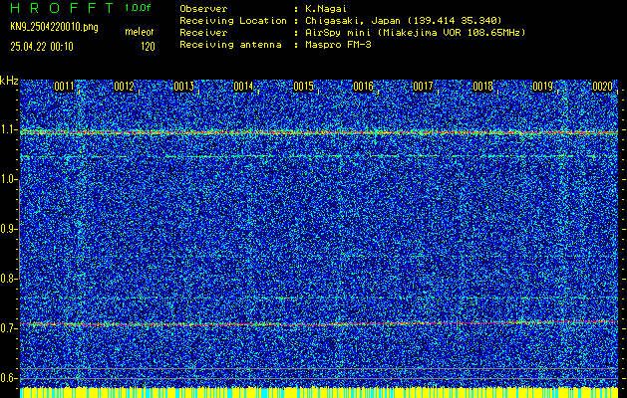The width and height of the screenshot is (627, 398).
Task: Click time marker 0014
Action: pyautogui.click(x=243, y=87)
